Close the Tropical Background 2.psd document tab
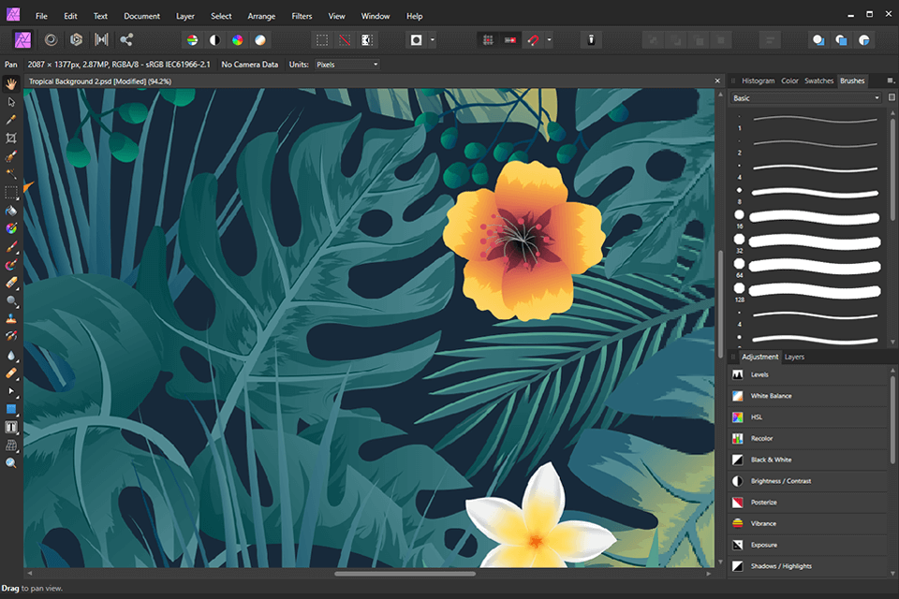The height and width of the screenshot is (599, 899). coord(717,81)
